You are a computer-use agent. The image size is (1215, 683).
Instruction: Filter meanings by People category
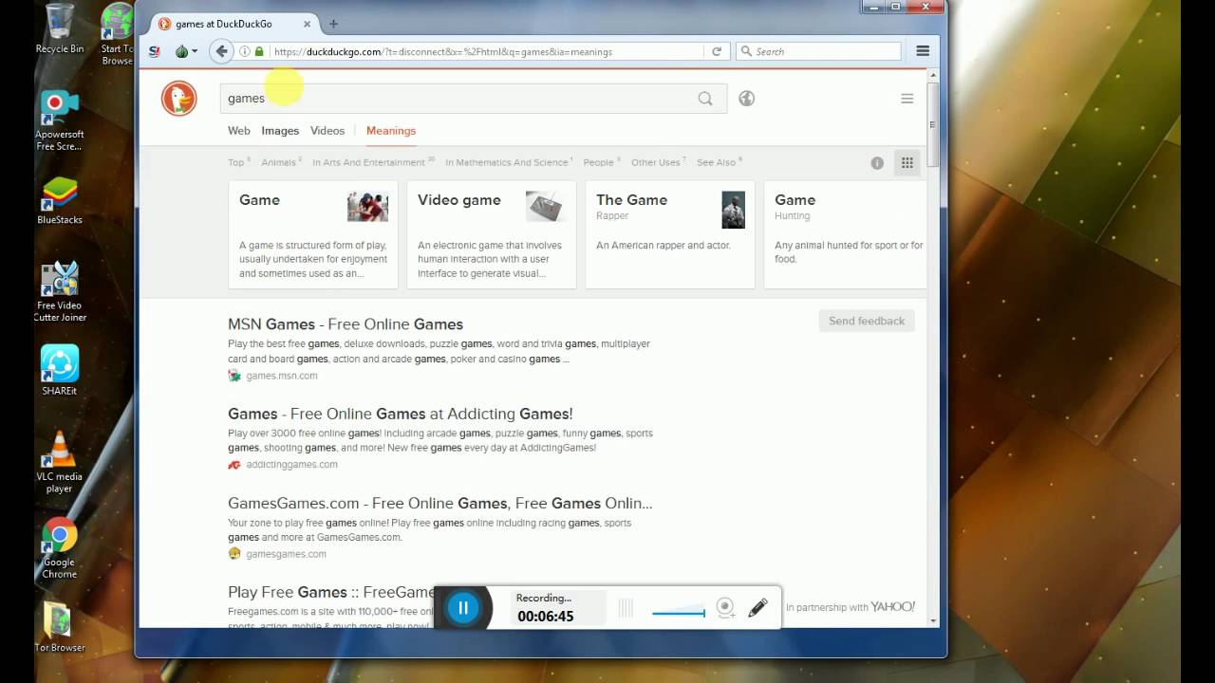click(601, 162)
